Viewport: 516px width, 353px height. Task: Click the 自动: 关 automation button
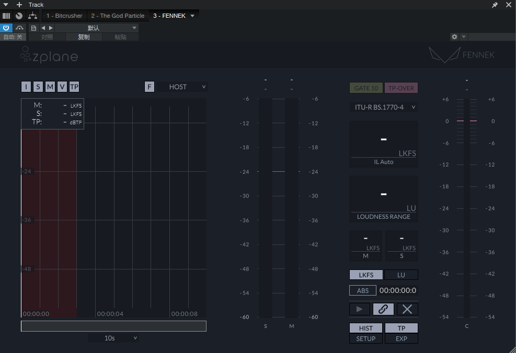[x=13, y=37]
